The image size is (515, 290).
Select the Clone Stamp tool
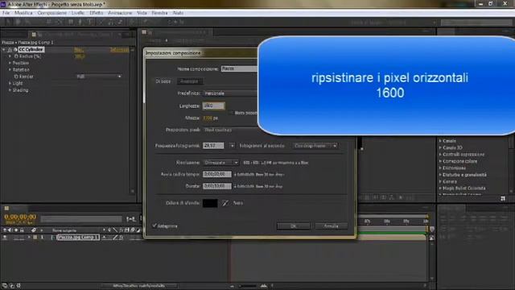coord(111,22)
